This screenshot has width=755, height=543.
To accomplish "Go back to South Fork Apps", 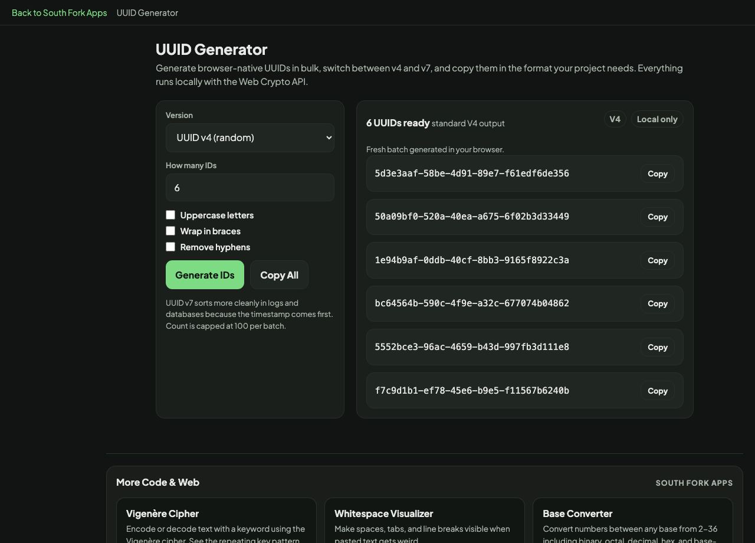I will (59, 12).
